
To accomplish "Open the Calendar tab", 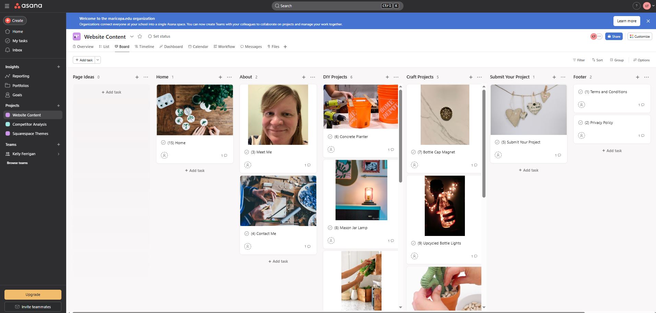I will coord(198,47).
